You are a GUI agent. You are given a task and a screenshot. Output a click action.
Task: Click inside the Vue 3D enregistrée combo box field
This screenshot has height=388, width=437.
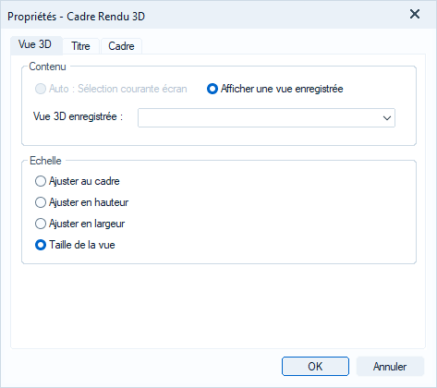pyautogui.click(x=266, y=117)
